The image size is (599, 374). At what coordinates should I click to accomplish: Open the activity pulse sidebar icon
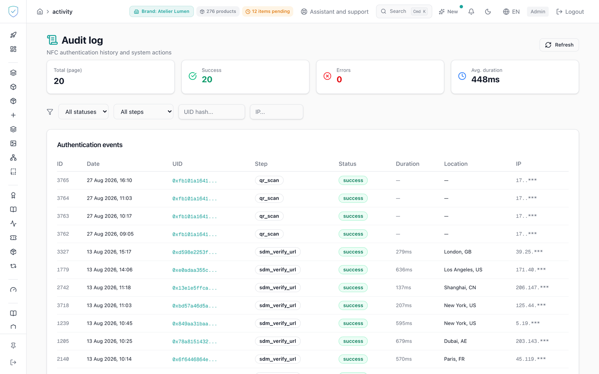click(x=13, y=224)
